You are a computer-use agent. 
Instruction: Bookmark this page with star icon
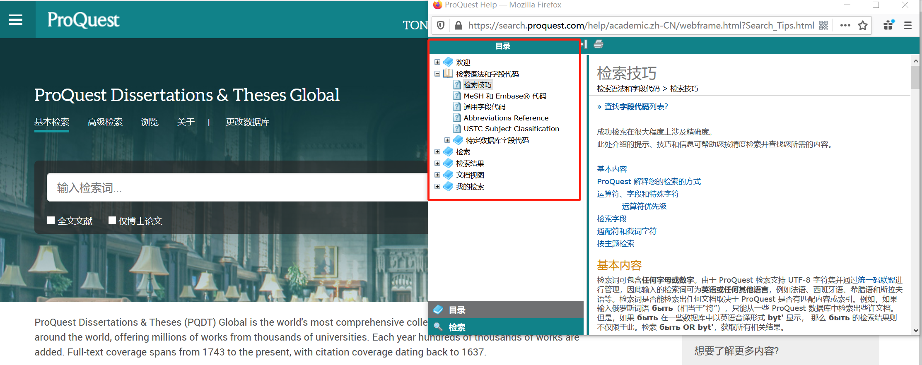(x=863, y=26)
